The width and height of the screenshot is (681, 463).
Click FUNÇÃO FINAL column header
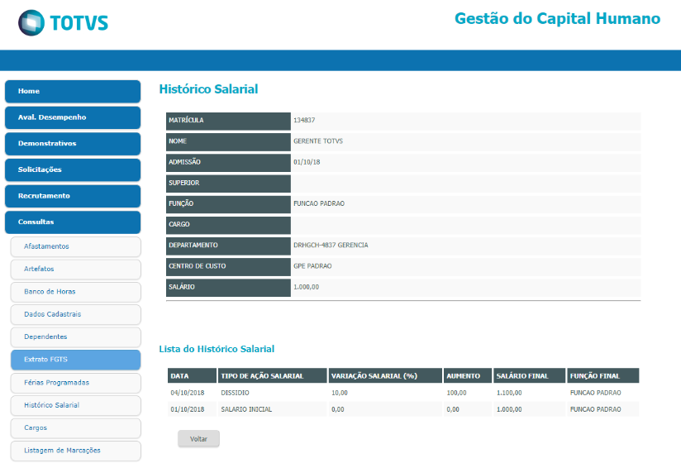(603, 375)
